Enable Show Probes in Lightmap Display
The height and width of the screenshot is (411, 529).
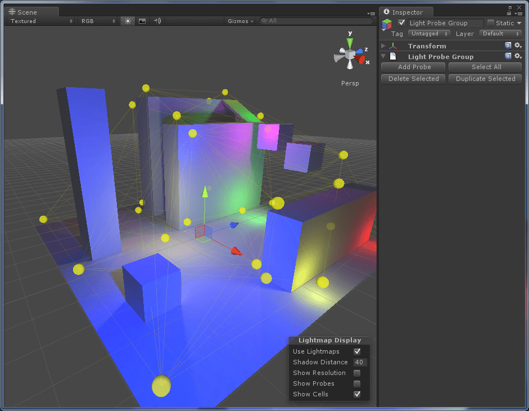(358, 383)
